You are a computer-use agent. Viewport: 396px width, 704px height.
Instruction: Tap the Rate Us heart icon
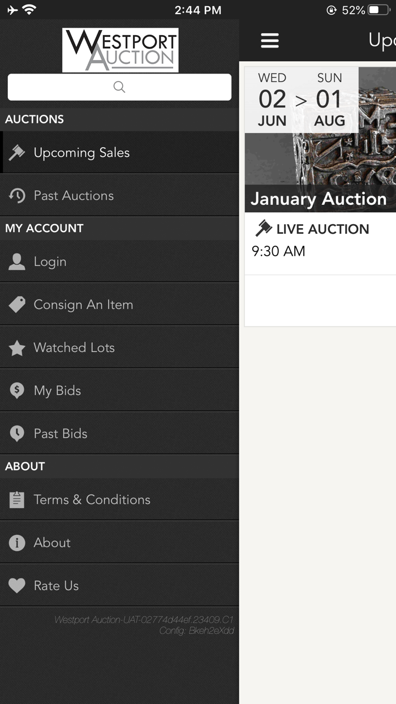click(17, 585)
